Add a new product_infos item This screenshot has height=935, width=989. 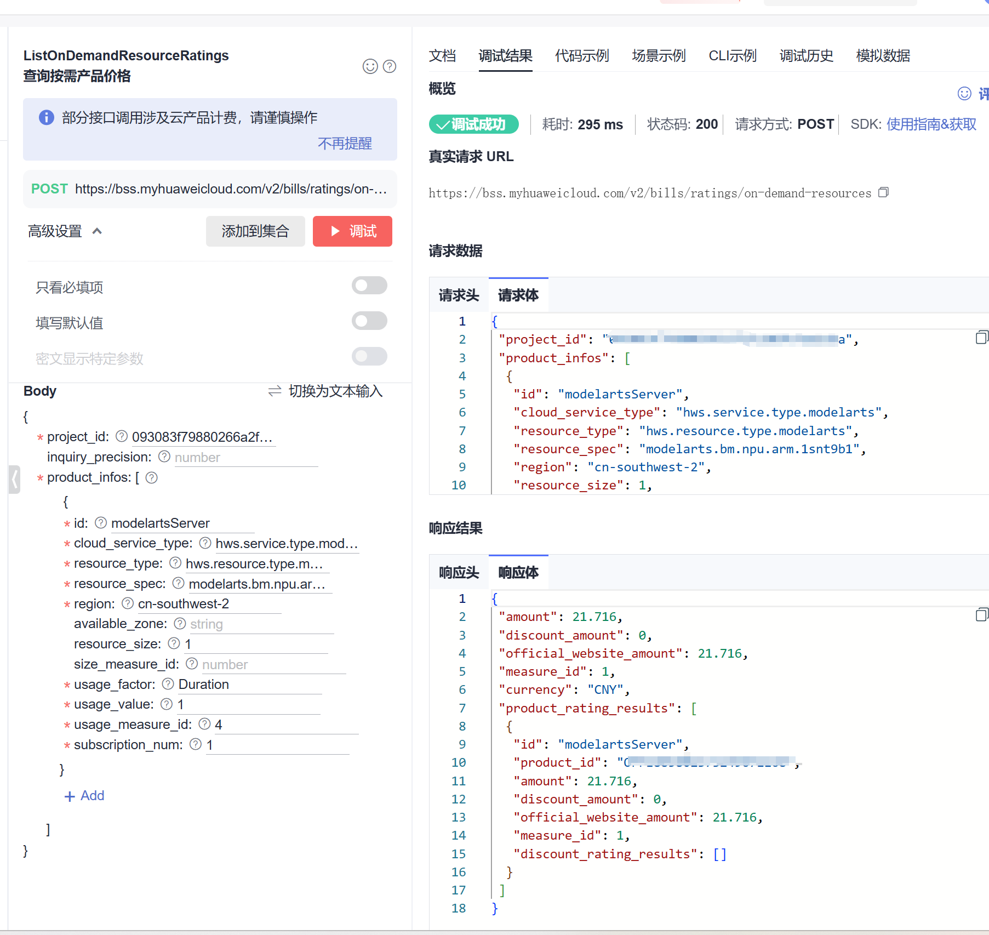click(84, 796)
